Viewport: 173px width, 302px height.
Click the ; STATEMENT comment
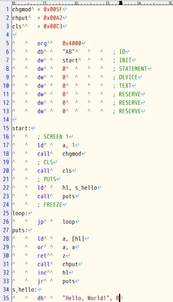[x=130, y=69]
